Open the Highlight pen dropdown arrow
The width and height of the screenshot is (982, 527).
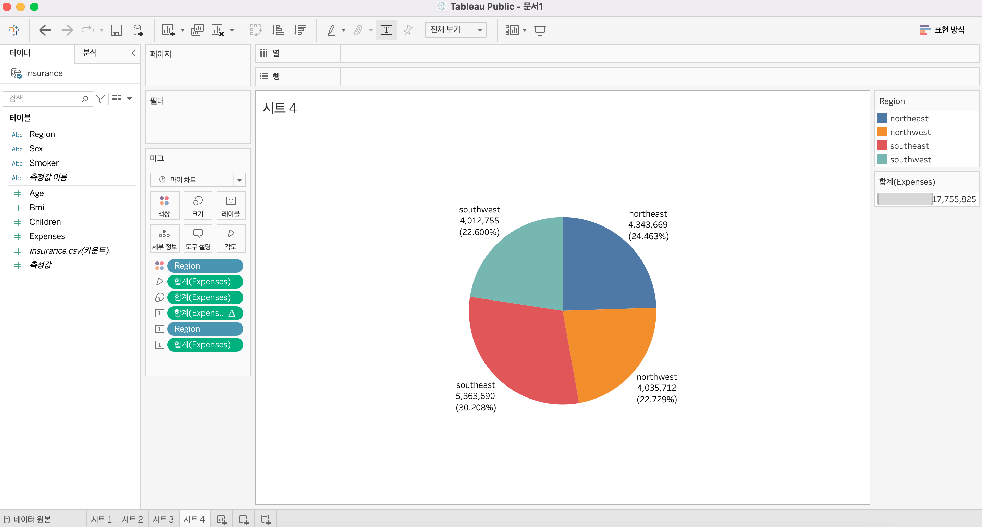click(x=343, y=30)
